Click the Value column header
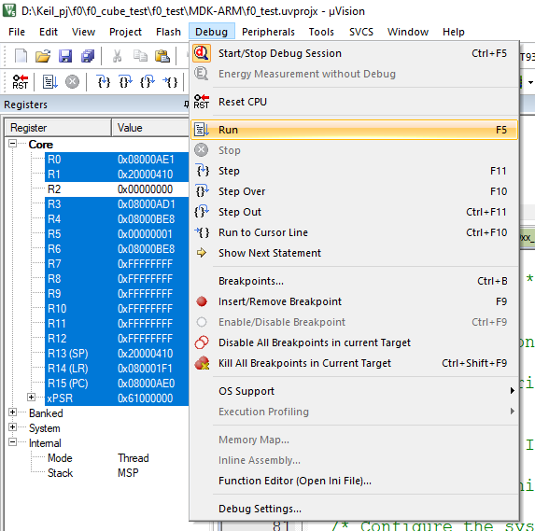Viewport: 535px width, 531px height. [x=150, y=128]
